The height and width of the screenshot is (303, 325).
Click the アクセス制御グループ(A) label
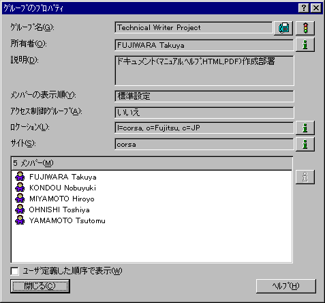pyautogui.click(x=46, y=111)
